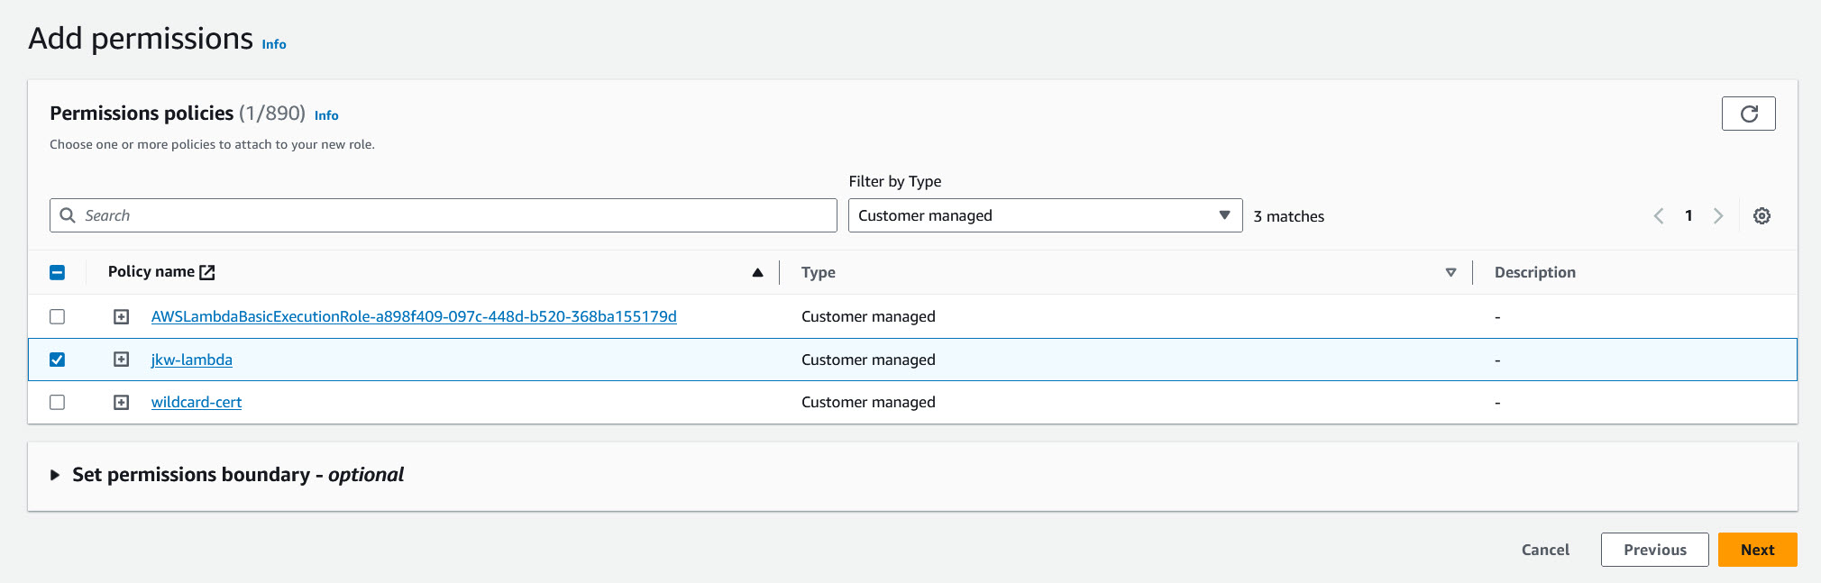Toggle the select-all policies header checkbox
1821x583 pixels.
click(58, 272)
